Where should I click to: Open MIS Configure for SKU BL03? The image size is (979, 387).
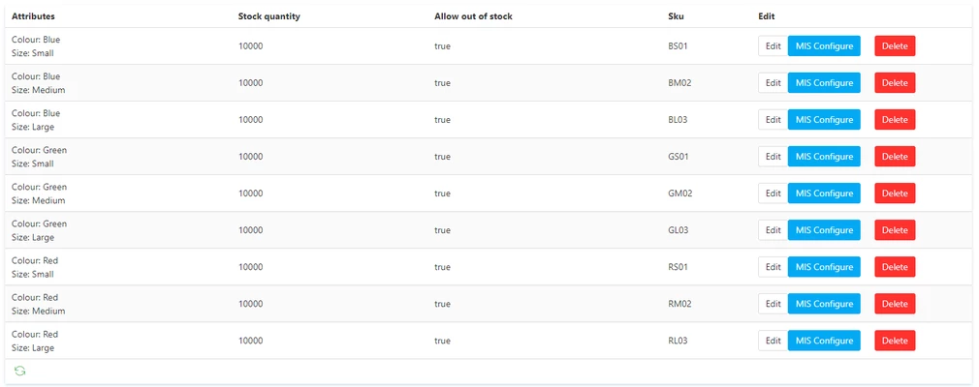click(x=824, y=120)
